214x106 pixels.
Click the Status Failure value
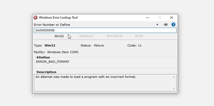click(x=99, y=45)
